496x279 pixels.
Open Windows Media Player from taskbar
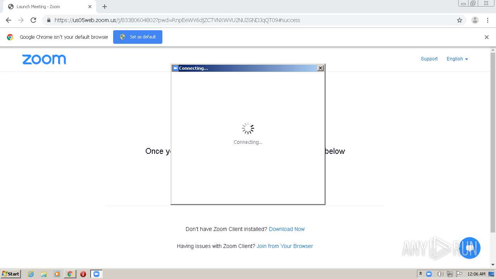(57, 274)
